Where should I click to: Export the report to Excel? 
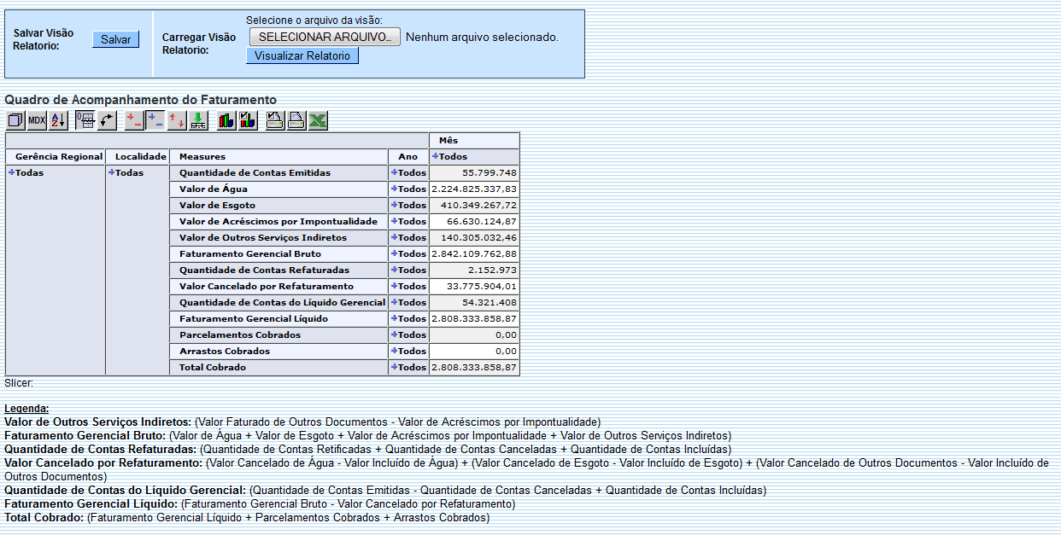[x=317, y=120]
